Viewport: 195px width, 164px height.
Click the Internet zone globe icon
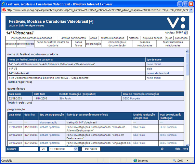point(135,160)
